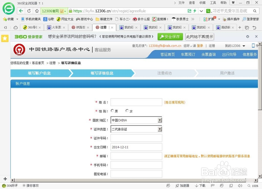The image size is (262, 189).
Task: Select the 女 gender radio button
Action: tap(127, 111)
